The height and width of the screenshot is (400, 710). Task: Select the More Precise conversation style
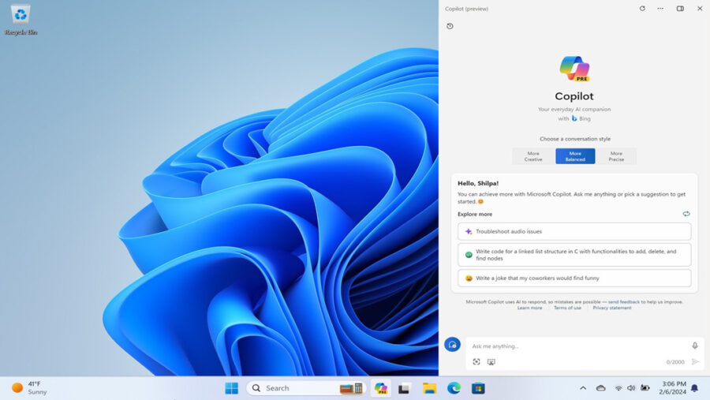[x=616, y=156]
